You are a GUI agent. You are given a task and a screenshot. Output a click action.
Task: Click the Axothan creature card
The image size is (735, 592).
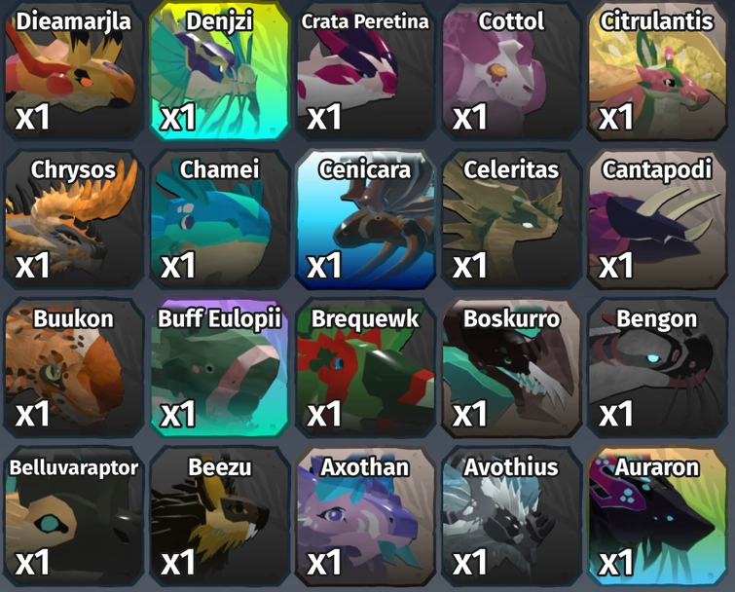[365, 516]
